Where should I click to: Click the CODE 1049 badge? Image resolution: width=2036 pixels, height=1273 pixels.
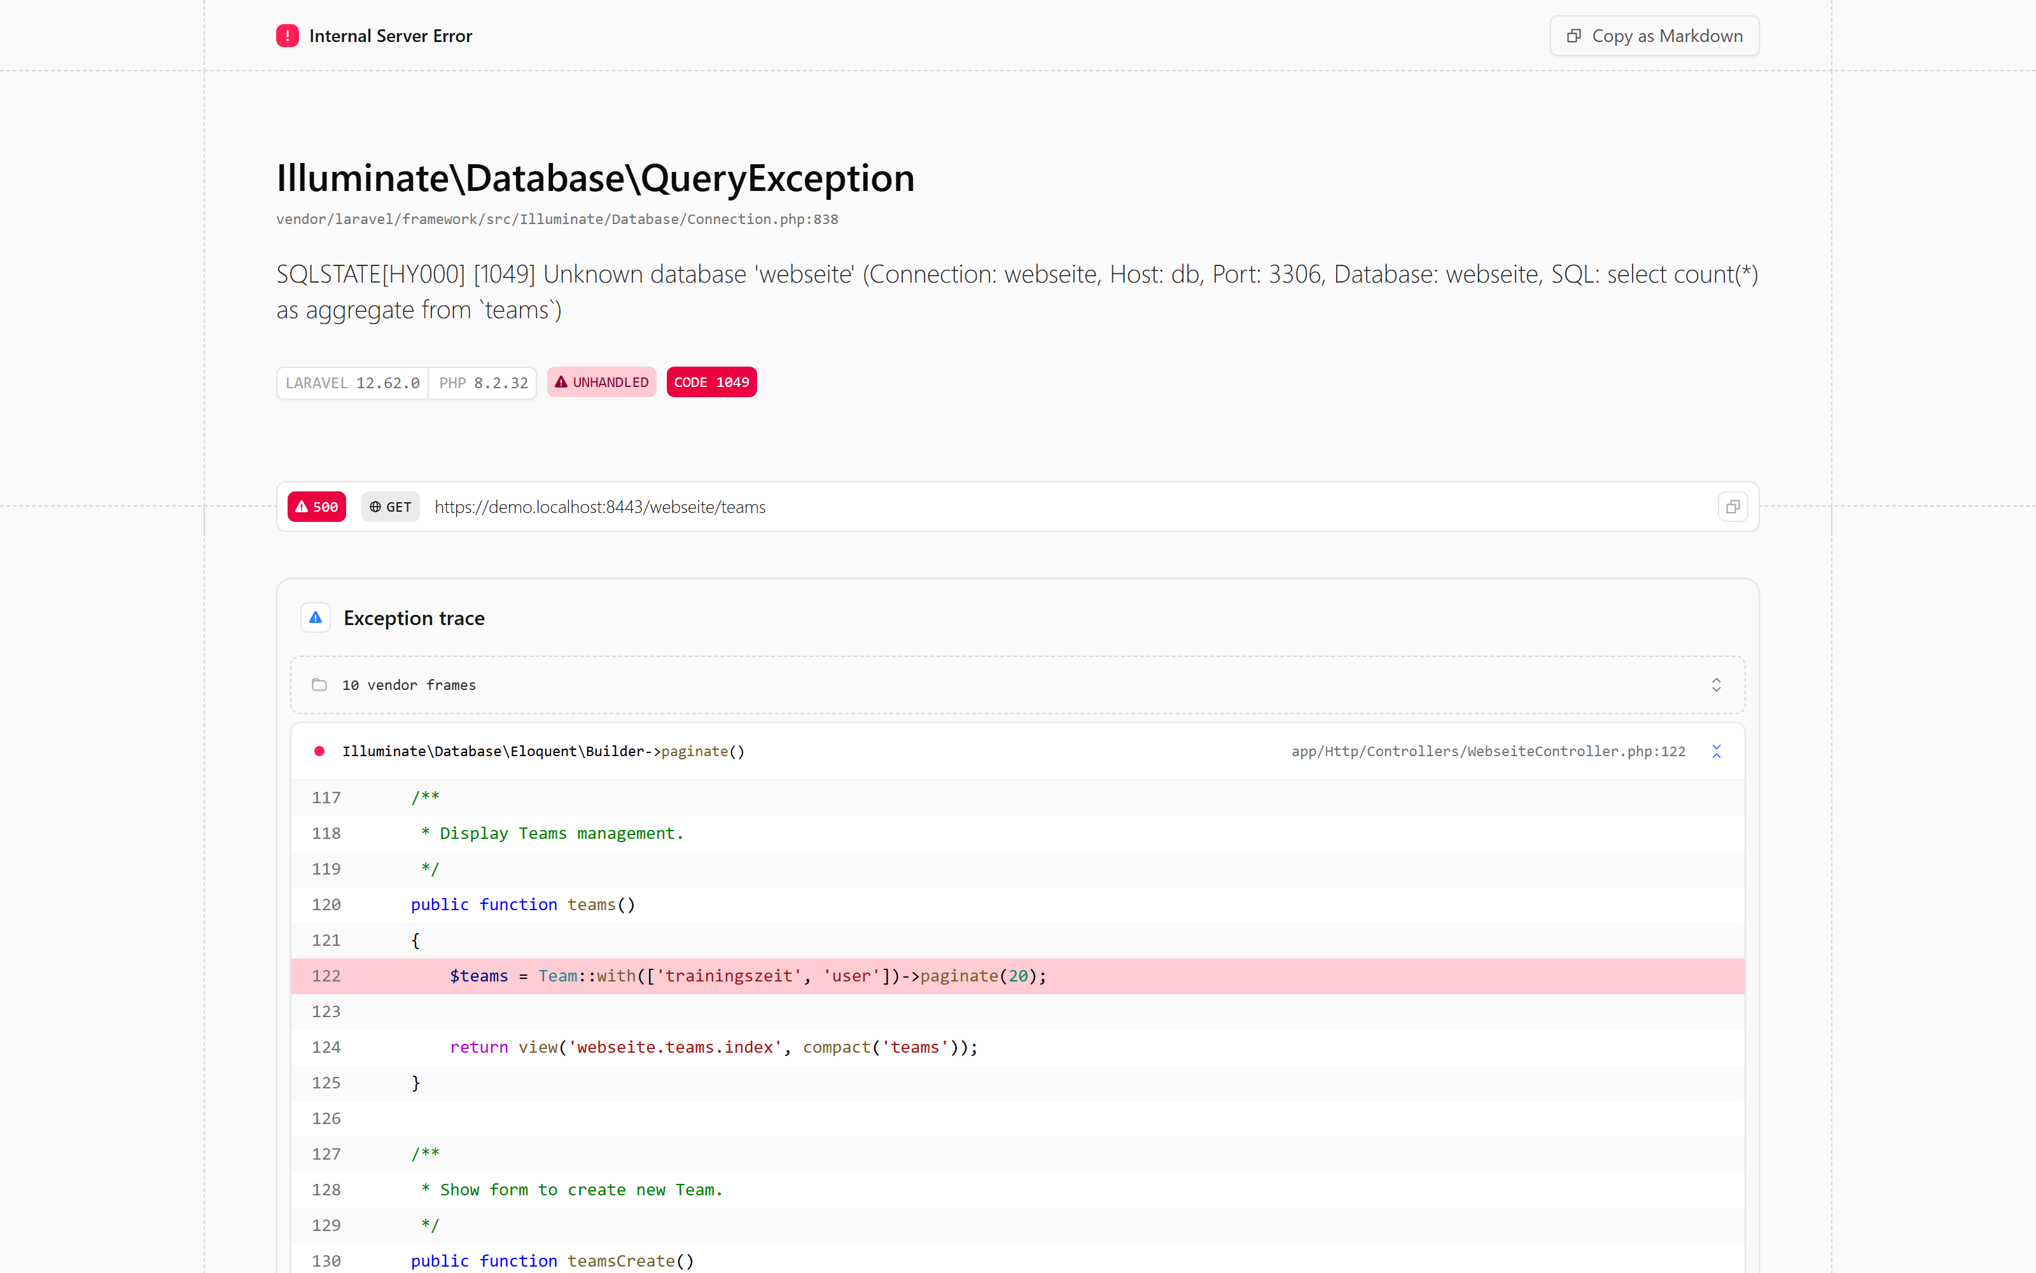[x=712, y=383]
